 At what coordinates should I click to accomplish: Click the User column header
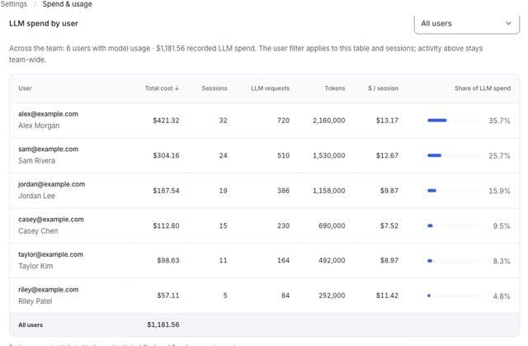[x=25, y=88]
